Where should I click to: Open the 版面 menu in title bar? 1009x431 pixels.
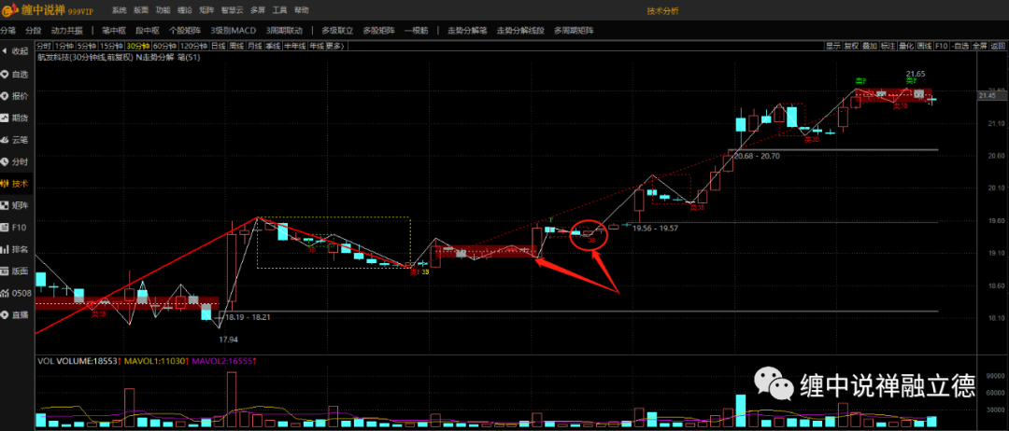tap(142, 11)
